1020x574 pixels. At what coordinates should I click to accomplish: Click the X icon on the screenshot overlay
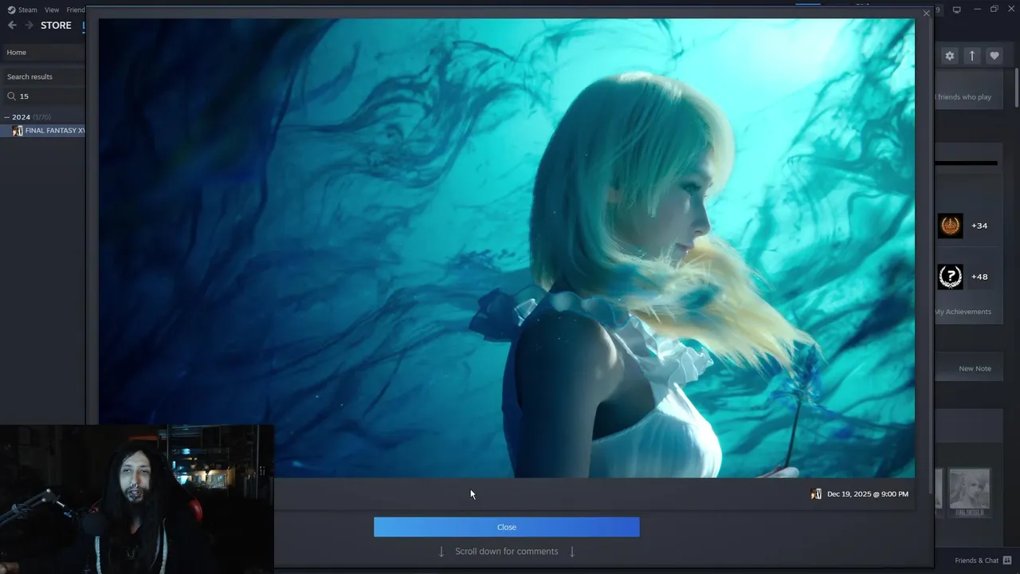(926, 14)
